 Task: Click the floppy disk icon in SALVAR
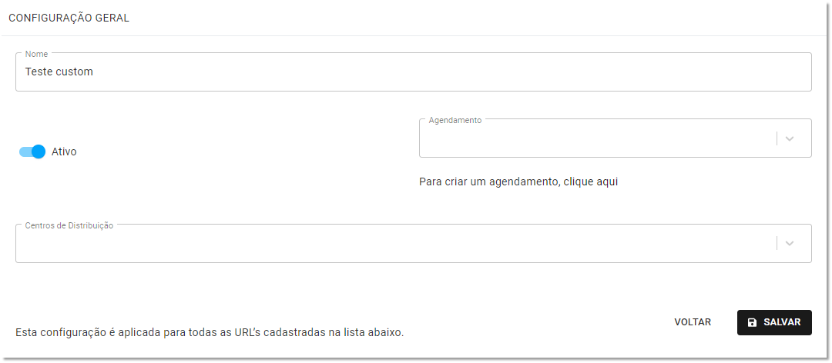coord(752,323)
